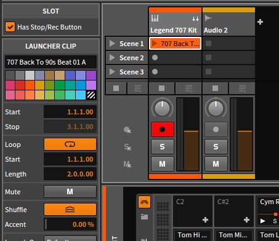Switch Audio 2 back to arrangement

point(242,89)
